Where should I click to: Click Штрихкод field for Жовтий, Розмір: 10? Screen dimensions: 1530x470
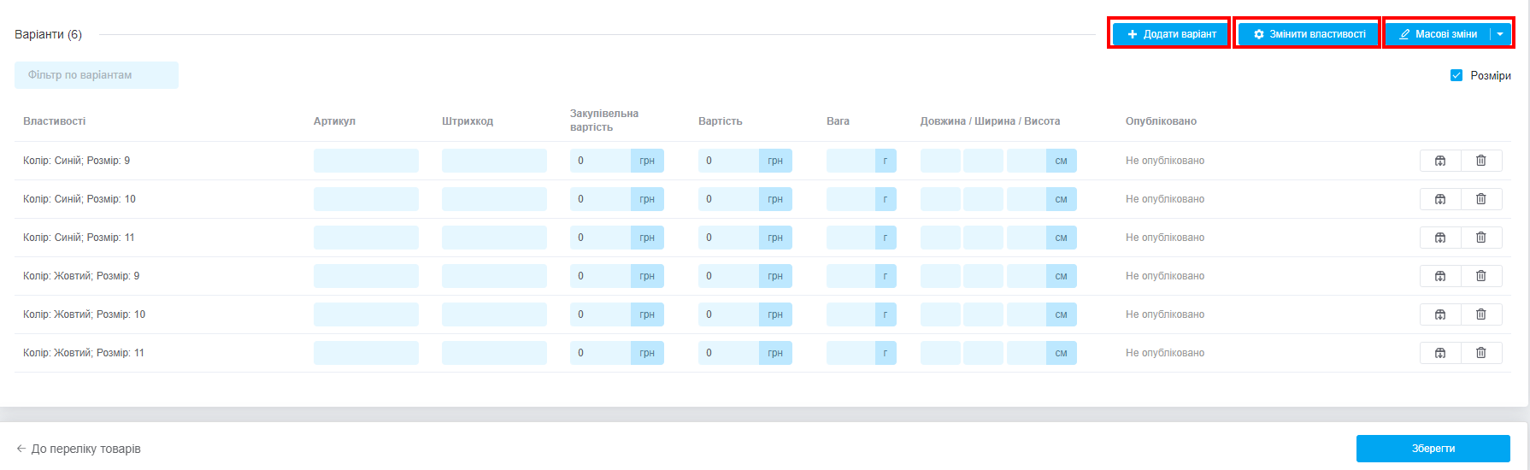(494, 314)
